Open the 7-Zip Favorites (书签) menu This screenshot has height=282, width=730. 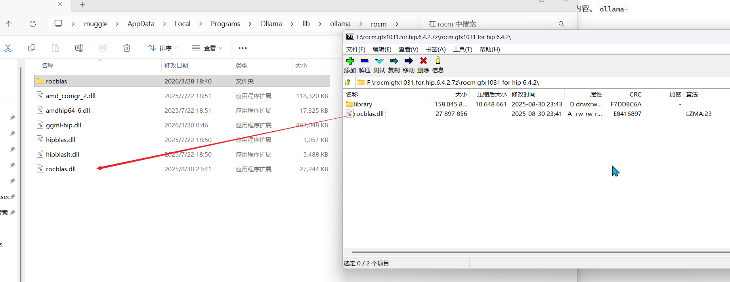point(436,49)
